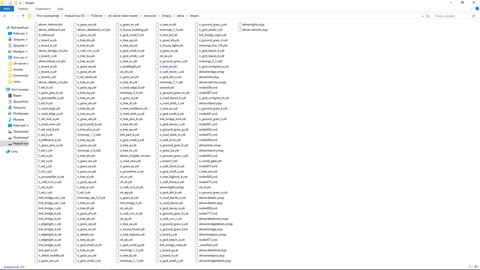
Task: Open the quick access toolbar customization dropdown
Action: coord(20,3)
